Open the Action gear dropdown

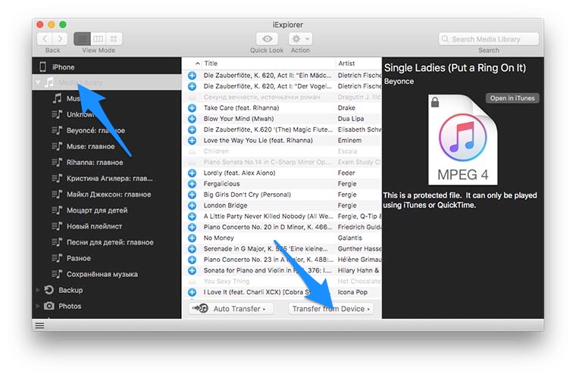(x=300, y=39)
